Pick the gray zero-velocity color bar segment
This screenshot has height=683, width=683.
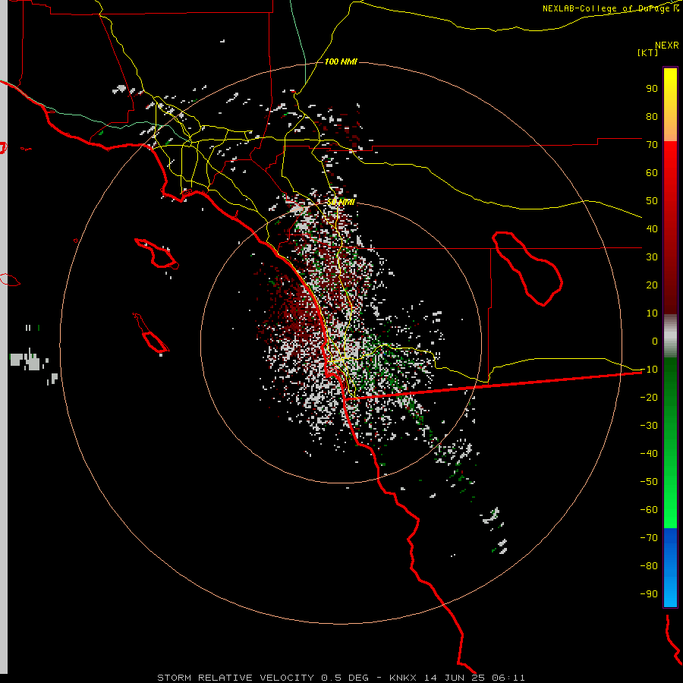(x=670, y=336)
